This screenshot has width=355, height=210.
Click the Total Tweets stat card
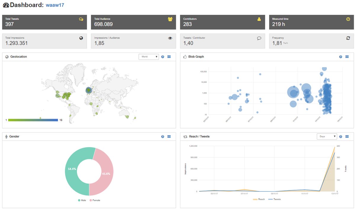[x=44, y=22]
